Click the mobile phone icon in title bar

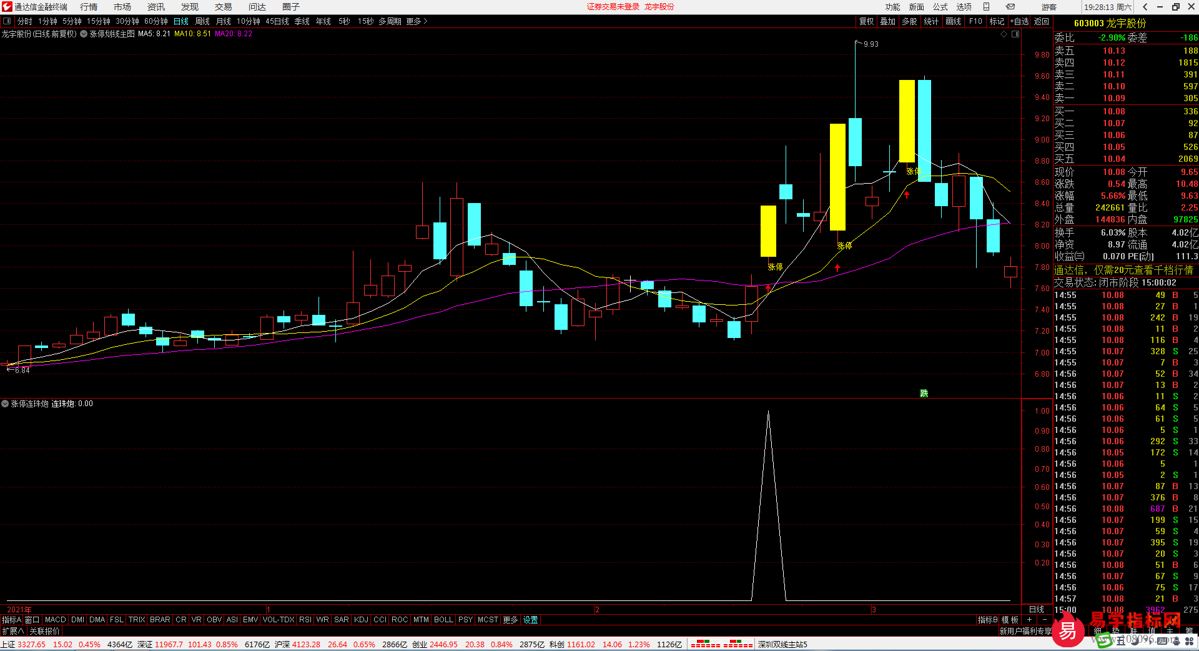pos(987,7)
